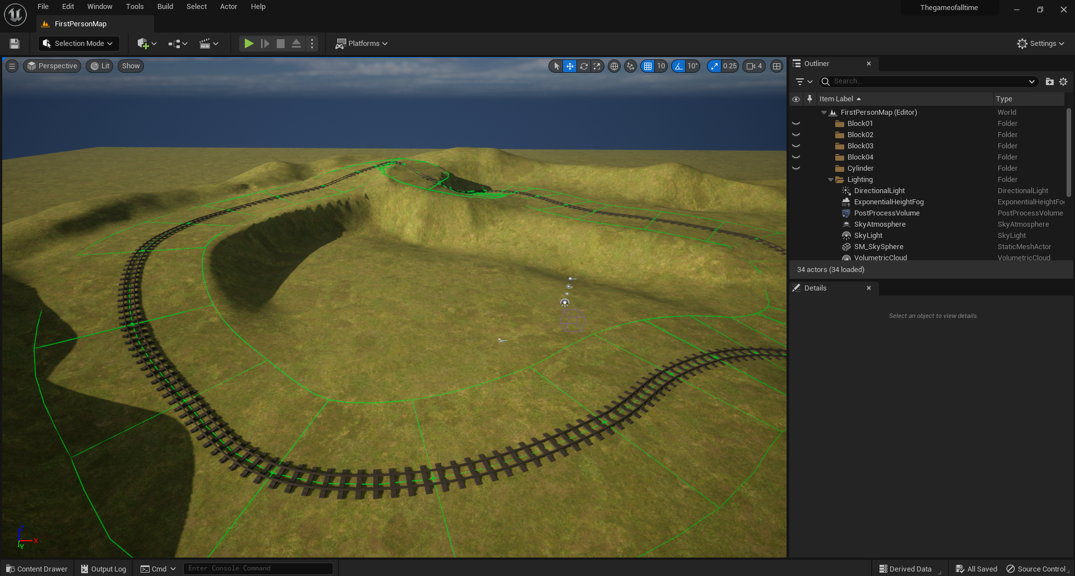Image resolution: width=1075 pixels, height=576 pixels.
Task: Open the viewport Show flags menu
Action: 131,66
